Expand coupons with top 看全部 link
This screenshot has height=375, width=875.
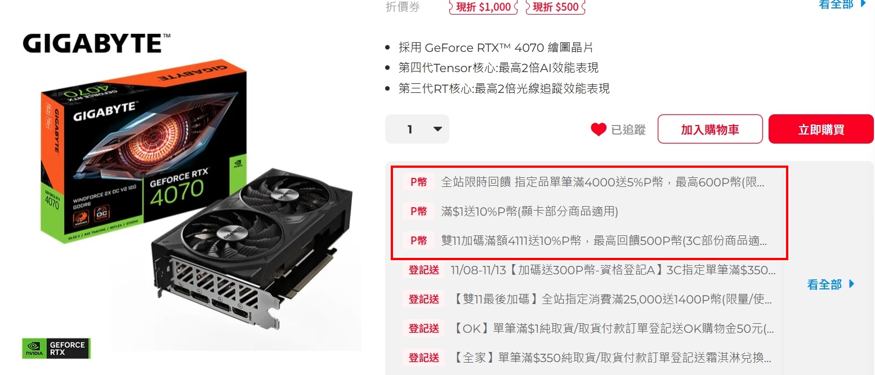pyautogui.click(x=843, y=4)
